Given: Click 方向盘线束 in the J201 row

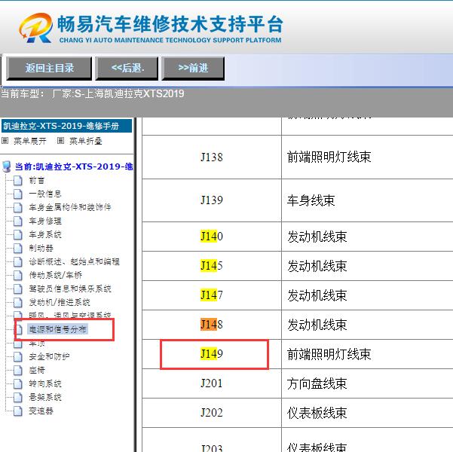Looking at the screenshot, I should pos(317,383).
